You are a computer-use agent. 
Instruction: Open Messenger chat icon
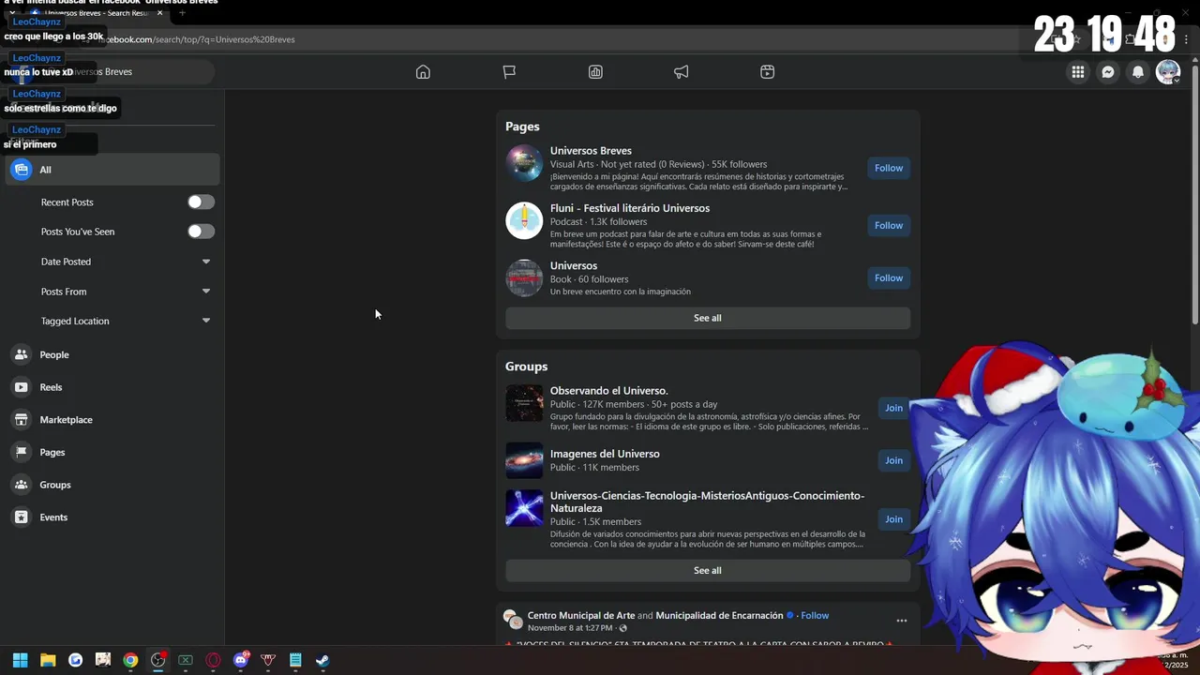[1108, 72]
